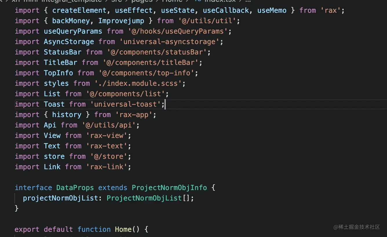This screenshot has height=237, width=387.
Task: Click the styles import name
Action: (x=56, y=83)
